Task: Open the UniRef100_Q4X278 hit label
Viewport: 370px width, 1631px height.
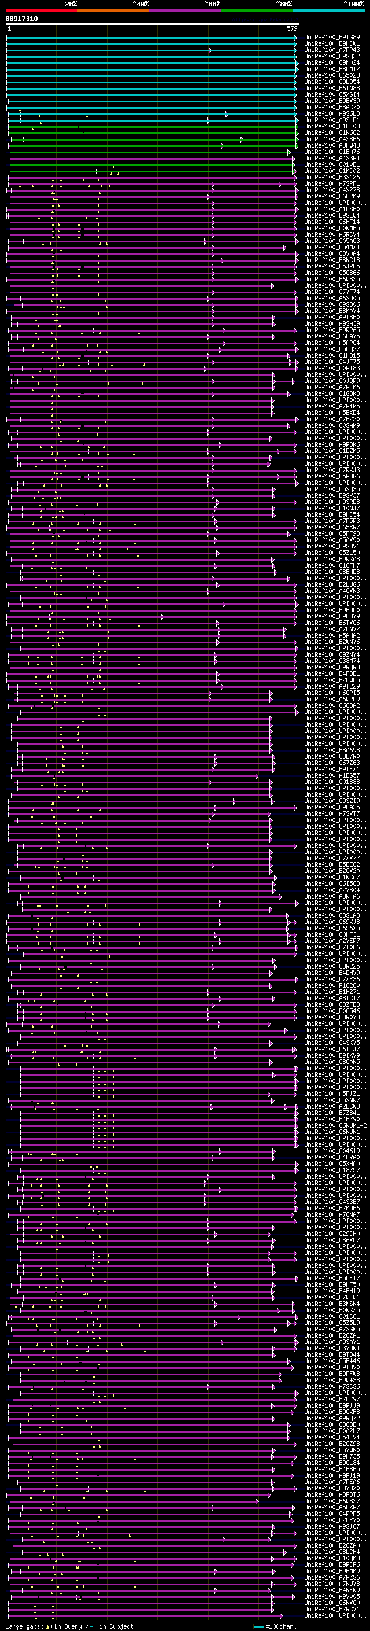Action: pos(332,190)
